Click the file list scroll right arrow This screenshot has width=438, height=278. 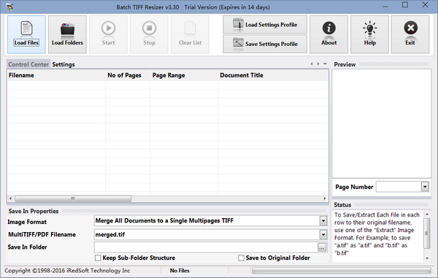click(325, 198)
